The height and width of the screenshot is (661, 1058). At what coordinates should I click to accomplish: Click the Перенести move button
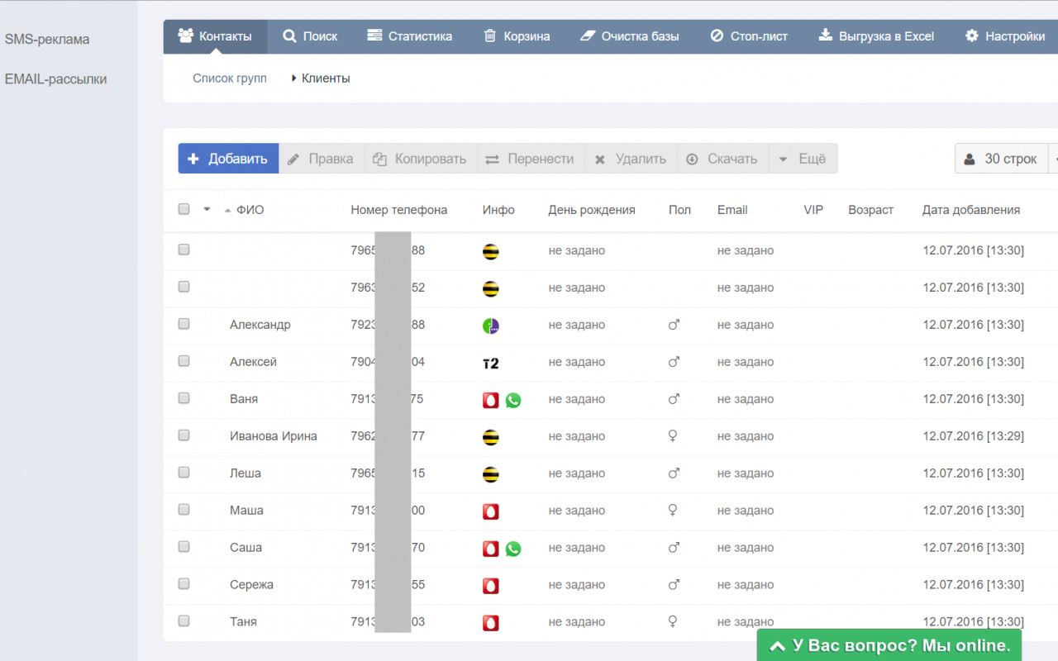click(x=531, y=159)
